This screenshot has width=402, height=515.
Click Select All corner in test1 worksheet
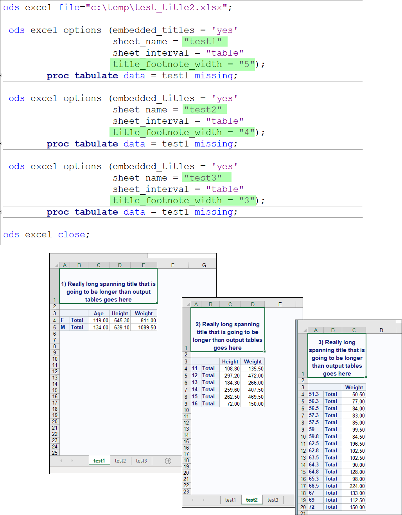coord(54,265)
